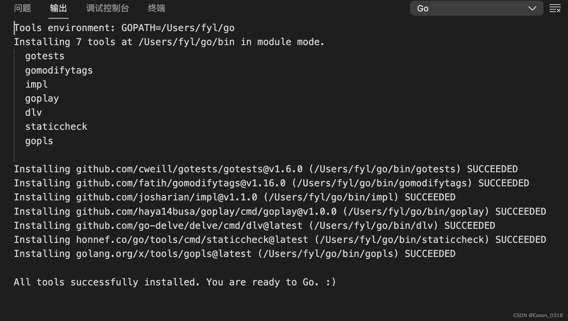Click "gopls" in the tools list
568x321 pixels.
point(39,141)
